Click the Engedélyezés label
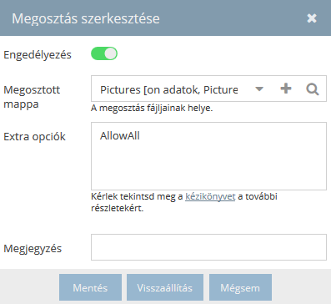331x304 pixels. click(38, 55)
